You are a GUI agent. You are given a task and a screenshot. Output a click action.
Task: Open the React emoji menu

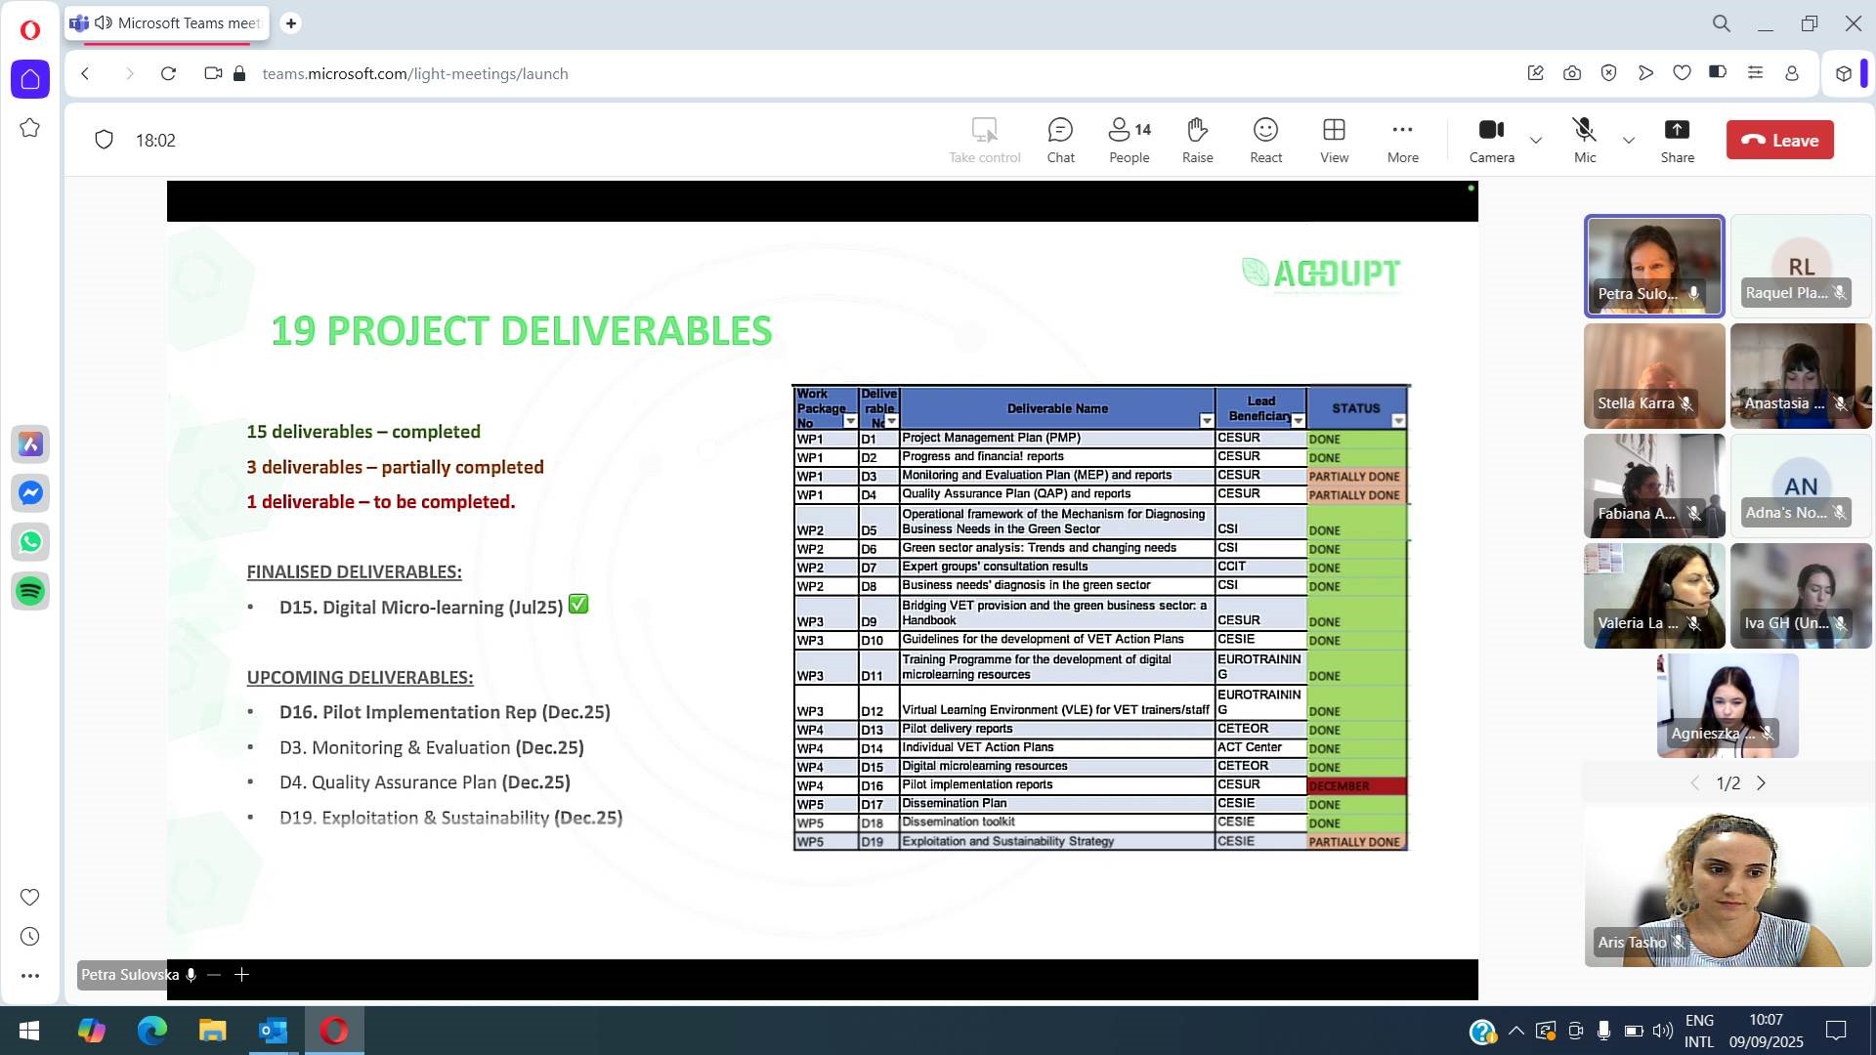1266,141
